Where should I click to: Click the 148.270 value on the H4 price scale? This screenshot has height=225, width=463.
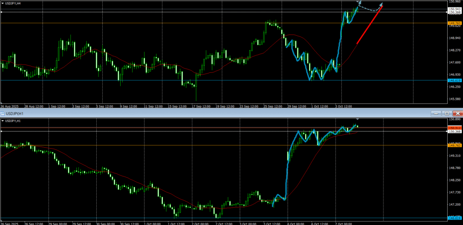(x=454, y=50)
